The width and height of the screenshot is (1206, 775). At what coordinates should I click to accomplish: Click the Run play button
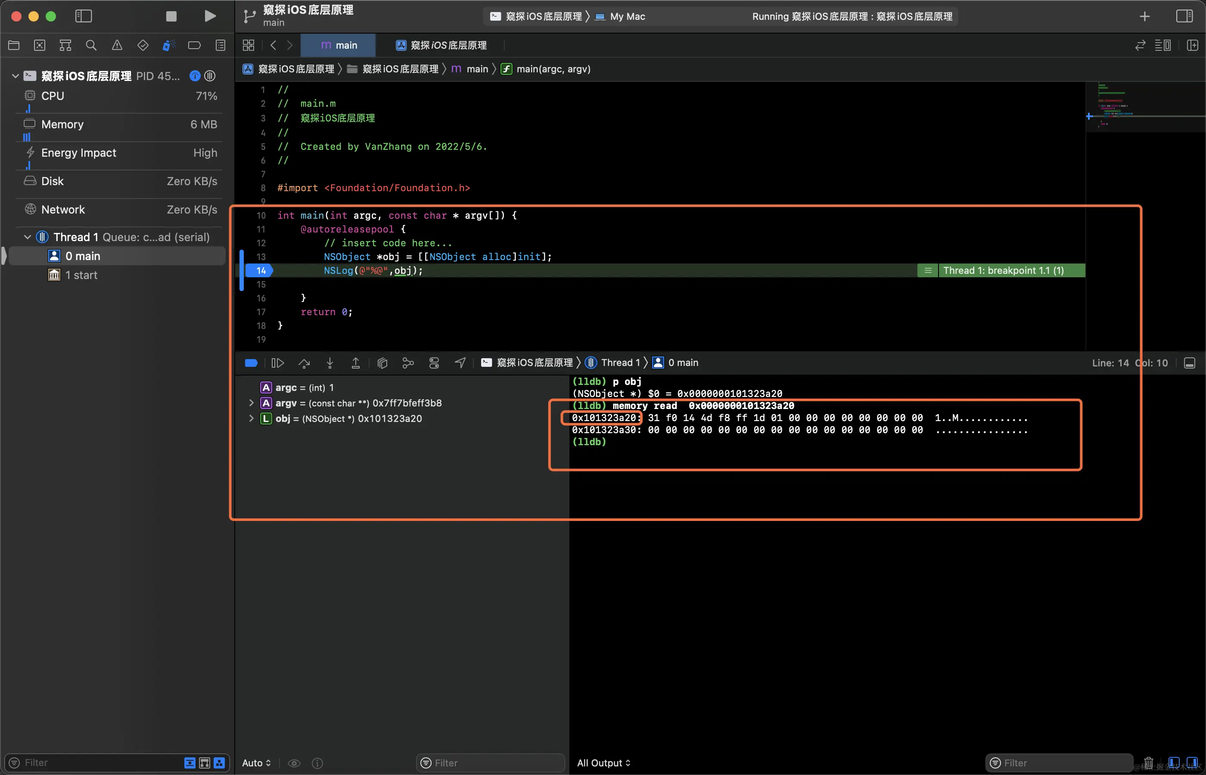[210, 17]
